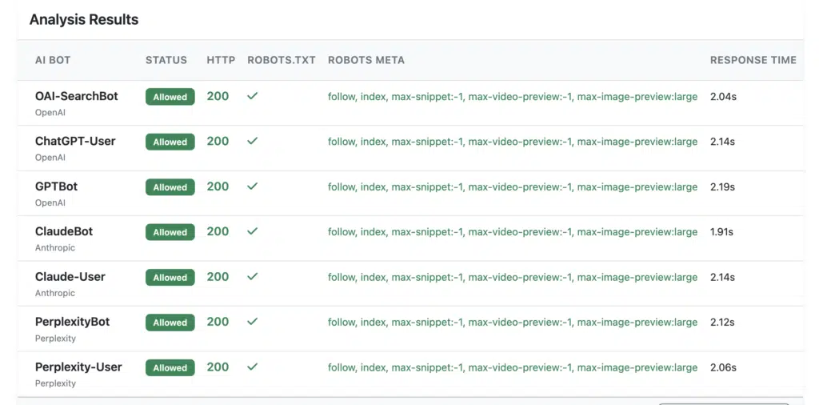The height and width of the screenshot is (405, 819).
Task: Click the Allowed badge for ClaudeBot
Action: pos(170,232)
